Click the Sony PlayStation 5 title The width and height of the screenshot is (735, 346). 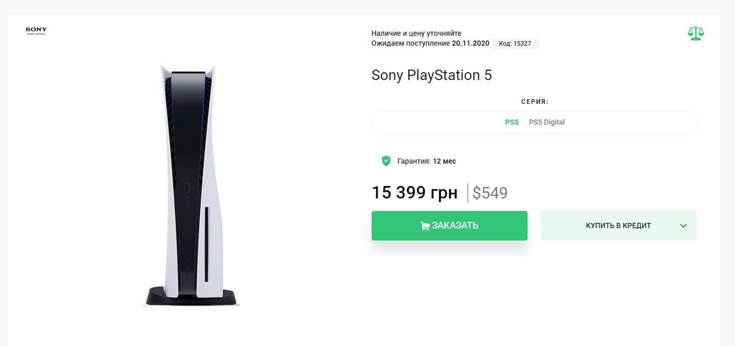tap(431, 75)
